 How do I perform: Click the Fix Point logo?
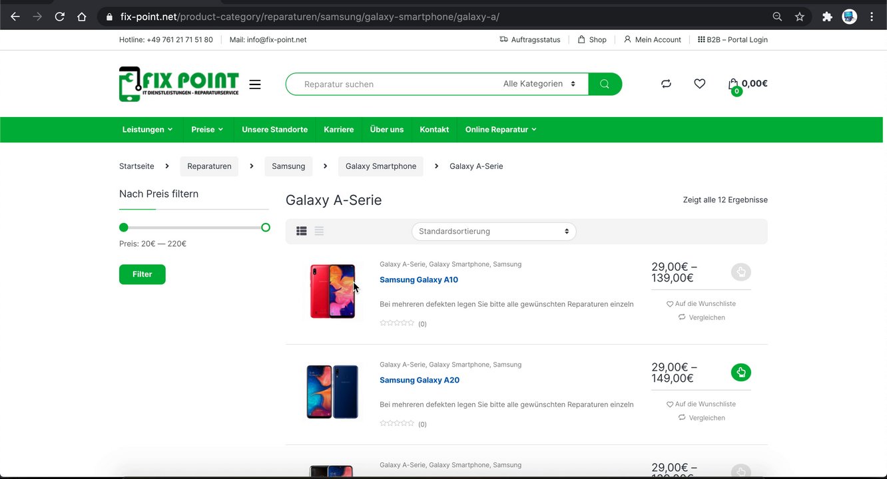tap(178, 84)
